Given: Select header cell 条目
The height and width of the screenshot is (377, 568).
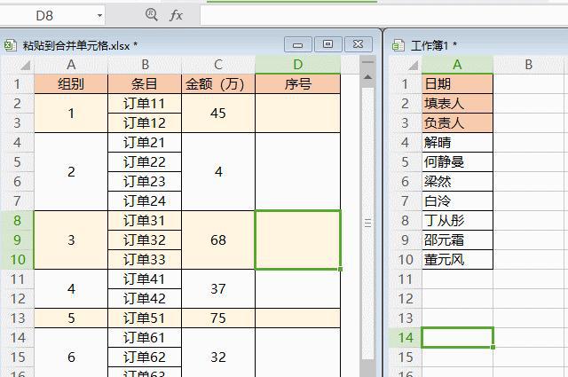Looking at the screenshot, I should (x=145, y=84).
